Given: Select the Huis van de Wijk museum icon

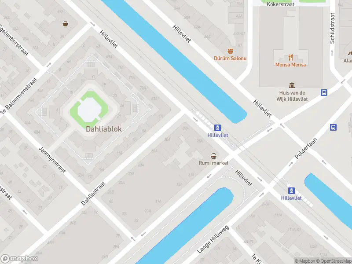Looking at the screenshot, I should (292, 85).
